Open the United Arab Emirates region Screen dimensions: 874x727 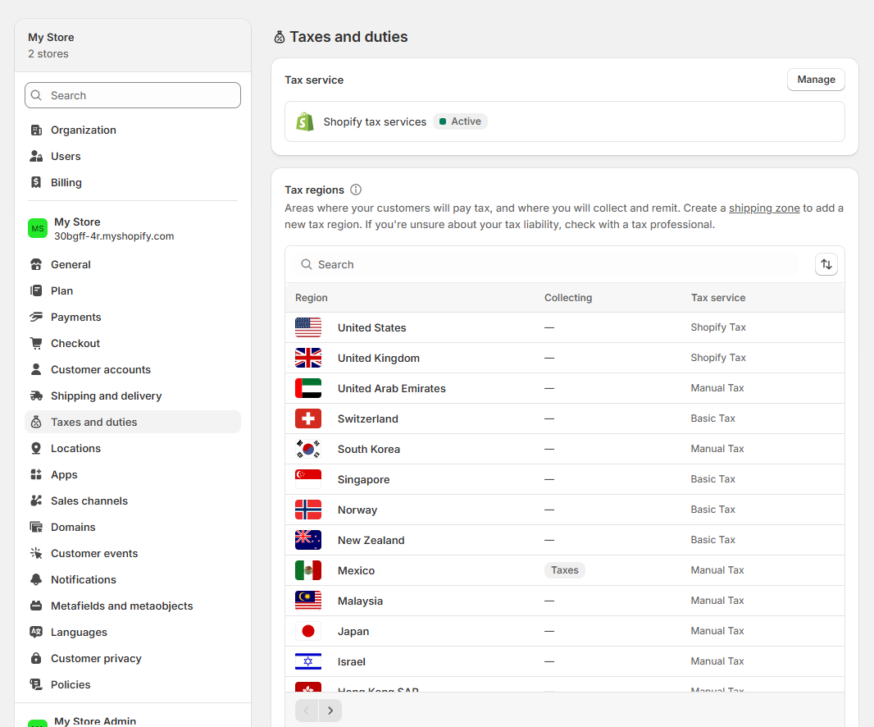565,388
